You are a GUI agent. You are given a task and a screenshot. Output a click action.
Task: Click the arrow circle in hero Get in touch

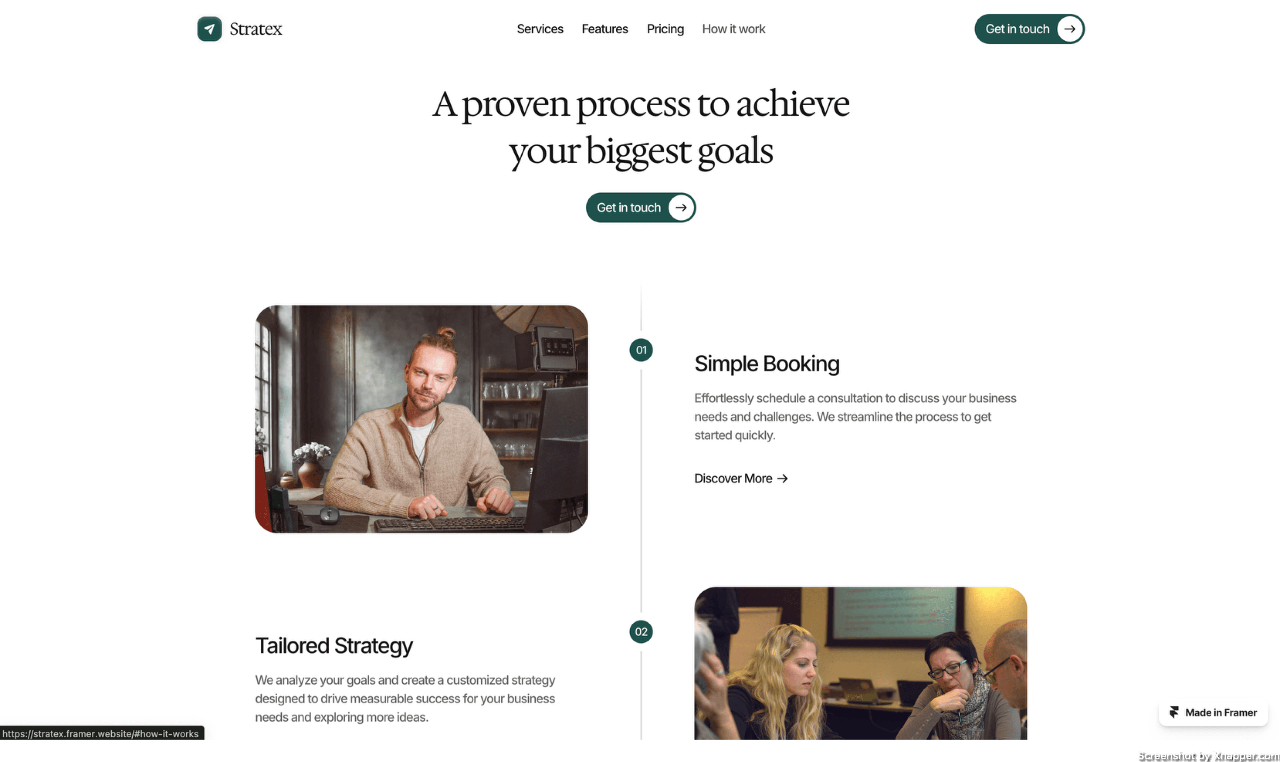tap(681, 207)
